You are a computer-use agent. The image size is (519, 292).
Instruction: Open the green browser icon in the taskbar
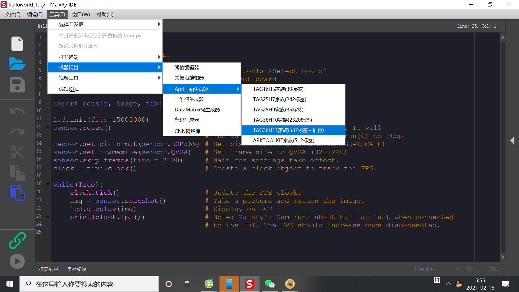209,284
